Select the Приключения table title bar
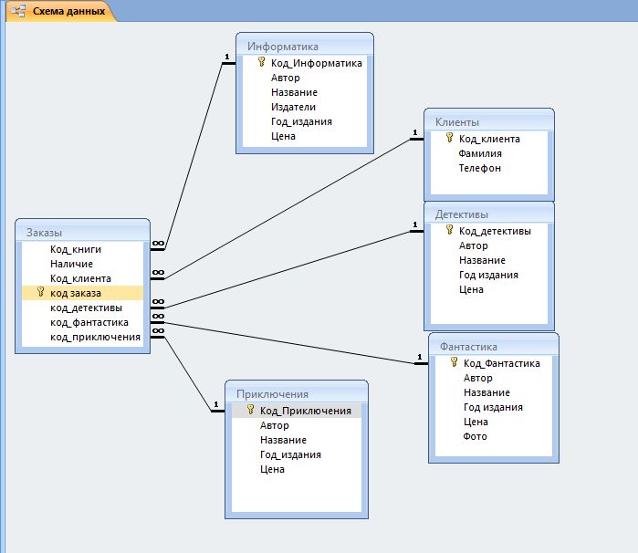This screenshot has height=553, width=638. (297, 392)
